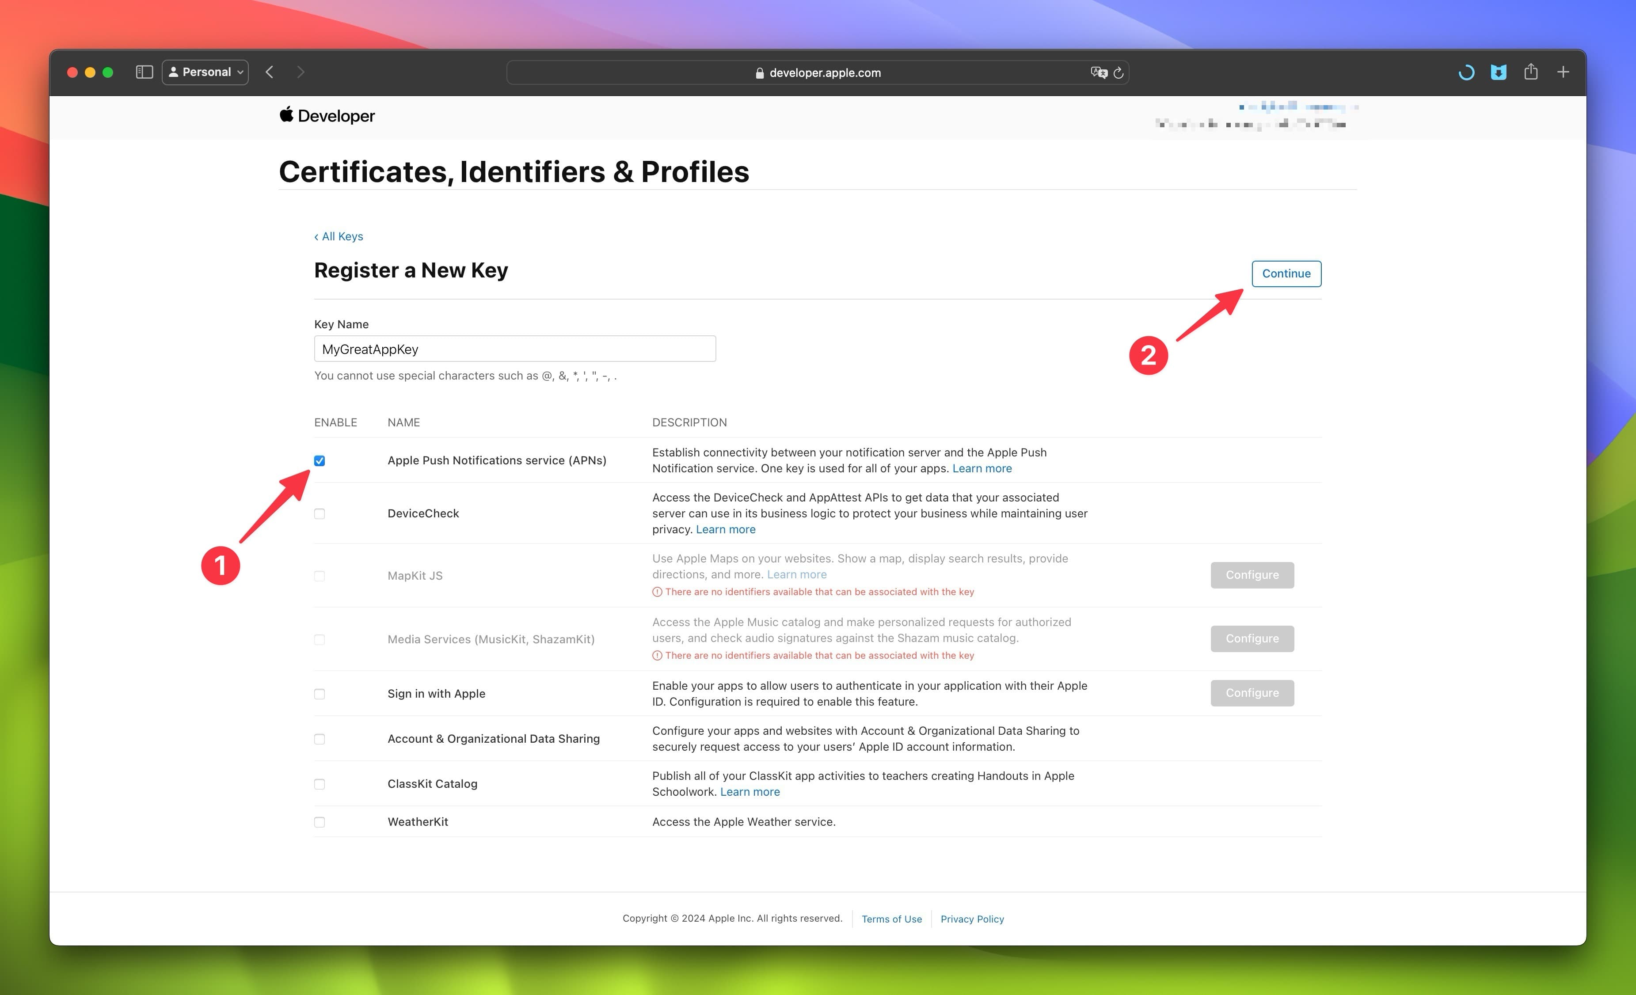Toggle the Safari sidebar icon
This screenshot has width=1636, height=995.
pyautogui.click(x=144, y=72)
